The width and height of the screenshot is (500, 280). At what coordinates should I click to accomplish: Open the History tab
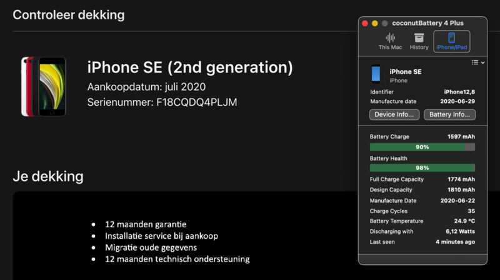pos(419,41)
